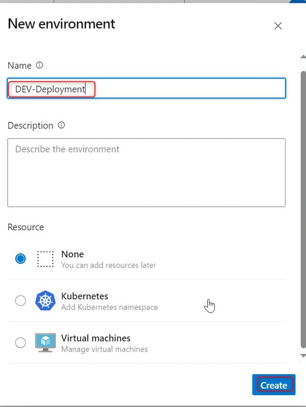Click the Virtual machines monitor icon

[x=45, y=343]
